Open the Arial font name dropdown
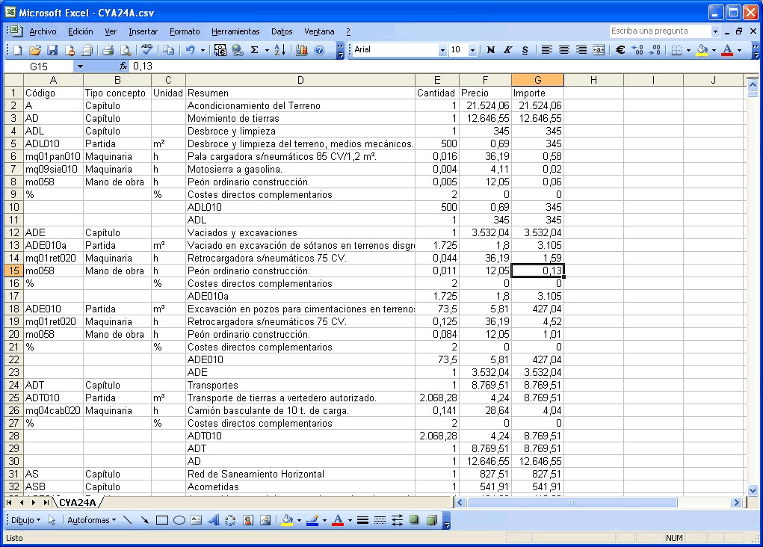The image size is (763, 547). 442,49
